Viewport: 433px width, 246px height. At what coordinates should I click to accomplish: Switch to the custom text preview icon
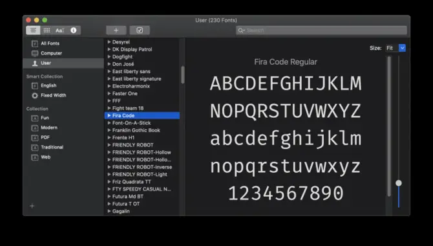(59, 30)
